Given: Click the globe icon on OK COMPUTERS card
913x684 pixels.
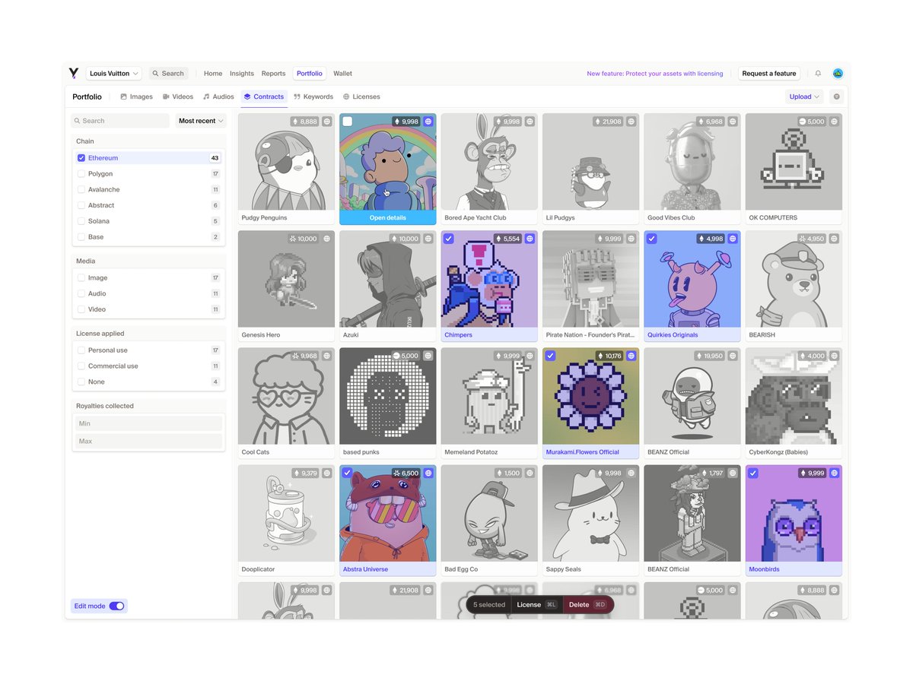Looking at the screenshot, I should coord(834,122).
